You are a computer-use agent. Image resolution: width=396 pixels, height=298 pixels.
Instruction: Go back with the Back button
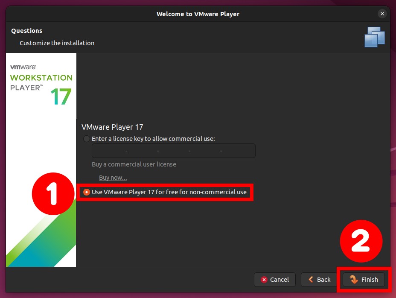pyautogui.click(x=319, y=280)
